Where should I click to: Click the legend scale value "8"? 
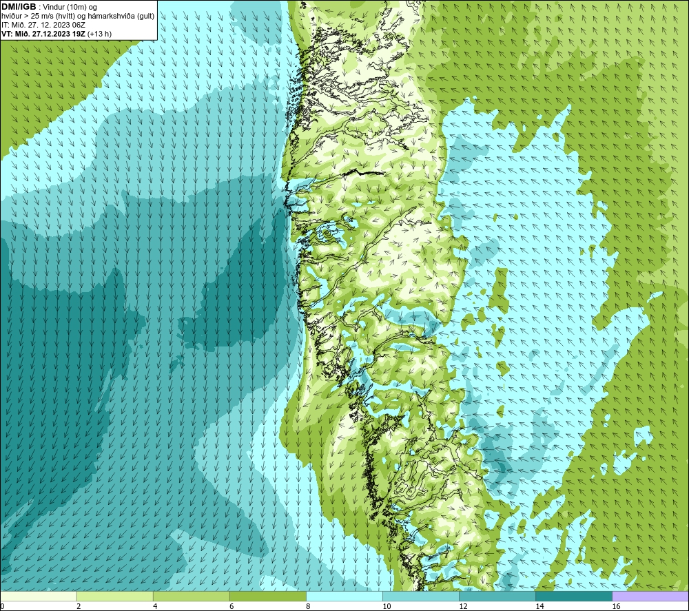(308, 607)
